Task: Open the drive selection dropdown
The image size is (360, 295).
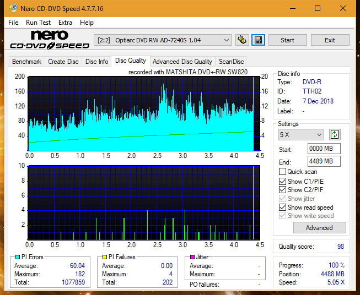Action: point(163,40)
